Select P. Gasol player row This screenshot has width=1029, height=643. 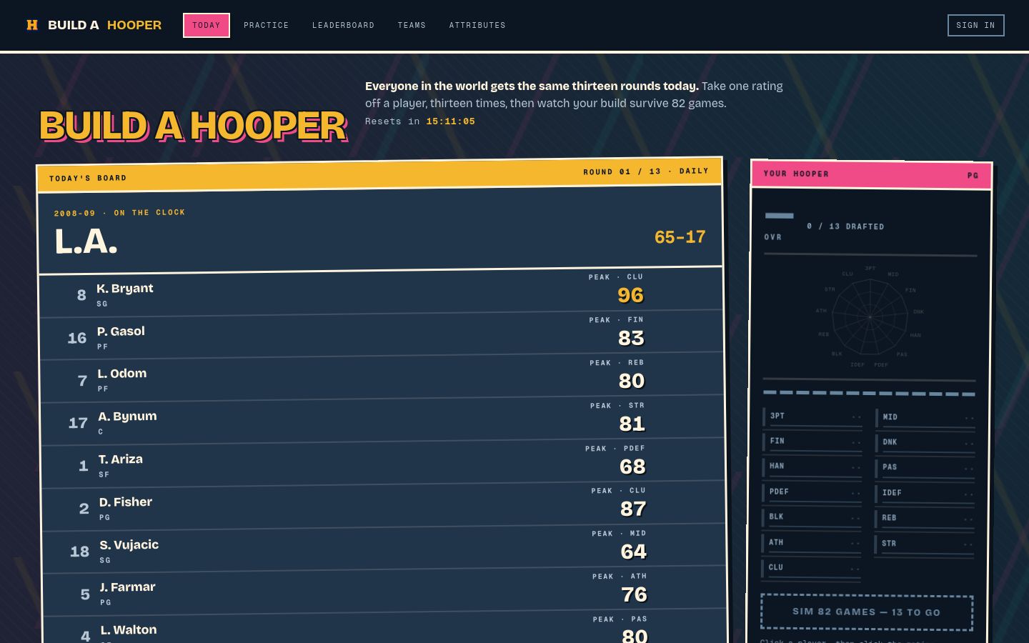[x=381, y=337]
